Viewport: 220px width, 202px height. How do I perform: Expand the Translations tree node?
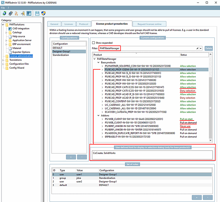point(3,60)
